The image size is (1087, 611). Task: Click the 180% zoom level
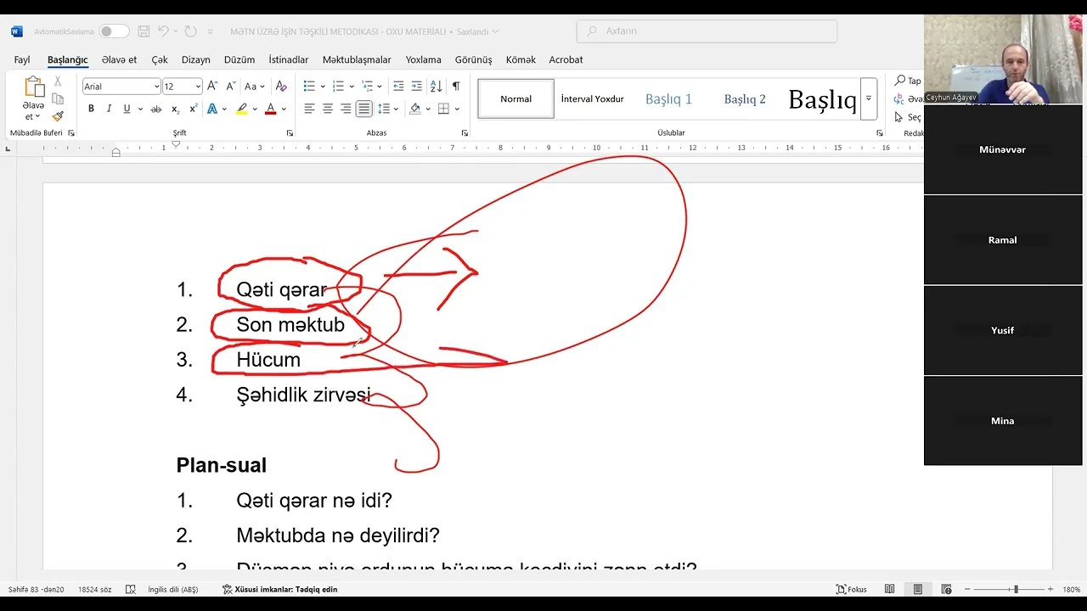[x=1071, y=589]
